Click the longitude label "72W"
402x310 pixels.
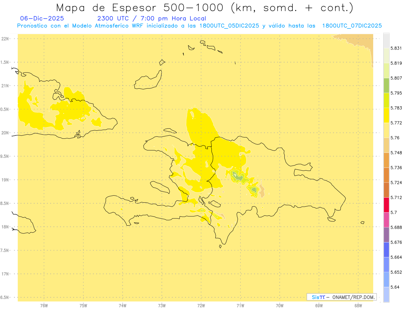pos(201,306)
